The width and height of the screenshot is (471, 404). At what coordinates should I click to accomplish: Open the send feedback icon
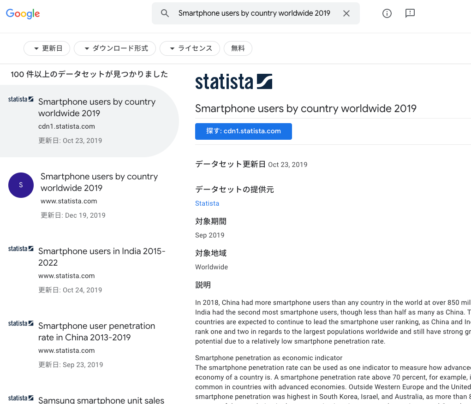410,13
